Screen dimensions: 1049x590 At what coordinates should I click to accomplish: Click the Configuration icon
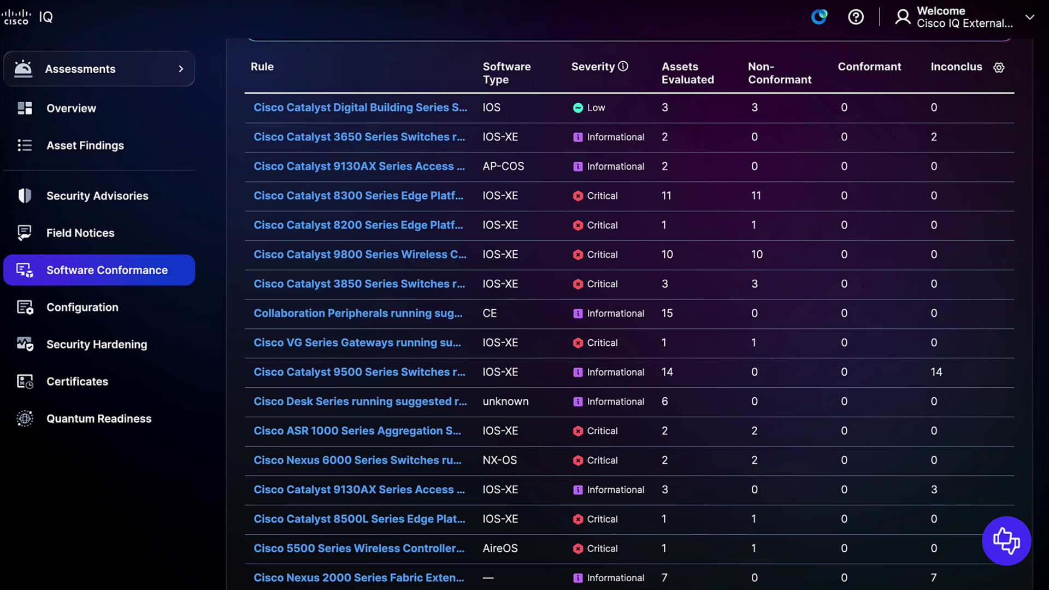click(x=25, y=307)
